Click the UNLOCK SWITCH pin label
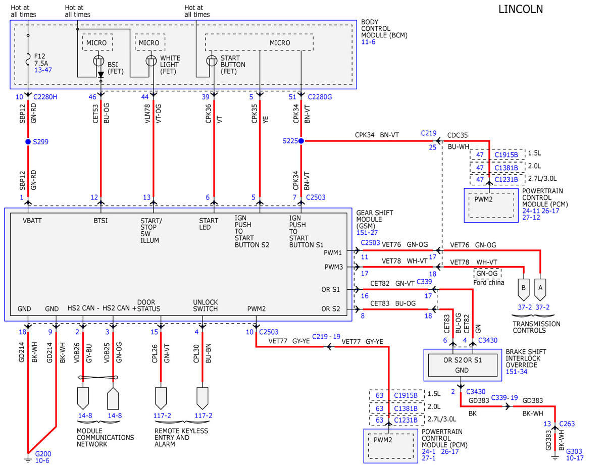 click(x=206, y=305)
